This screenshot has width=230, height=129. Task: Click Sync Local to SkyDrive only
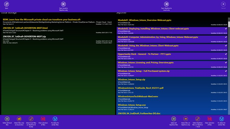[63, 4]
